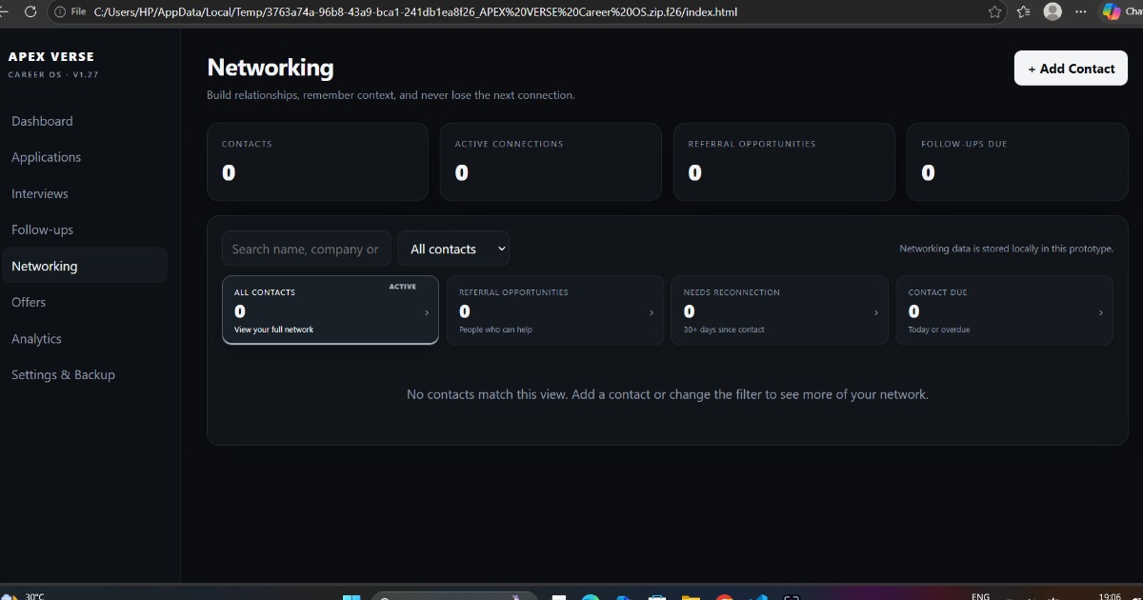
Task: Open the All contacts filter dropdown
Action: pyautogui.click(x=453, y=249)
